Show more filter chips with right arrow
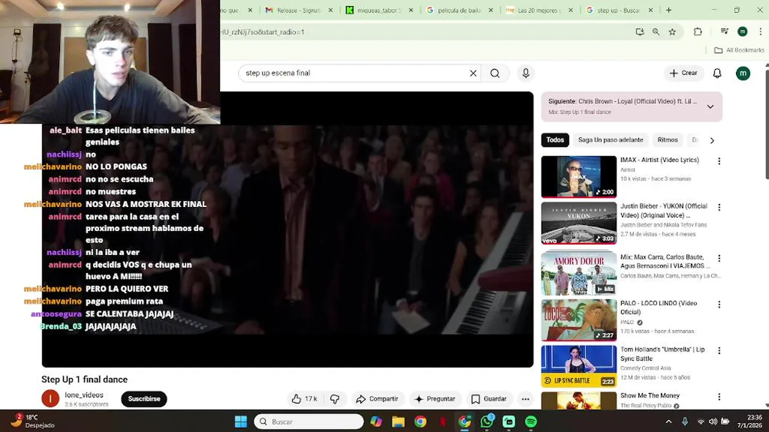 click(712, 140)
